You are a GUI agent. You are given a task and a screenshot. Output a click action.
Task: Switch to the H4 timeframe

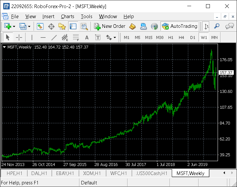[181, 38]
